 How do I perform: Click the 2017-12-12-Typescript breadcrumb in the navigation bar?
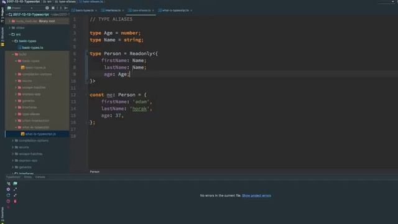(21, 1)
